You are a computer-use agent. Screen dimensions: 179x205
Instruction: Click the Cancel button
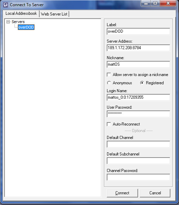pos(155,193)
